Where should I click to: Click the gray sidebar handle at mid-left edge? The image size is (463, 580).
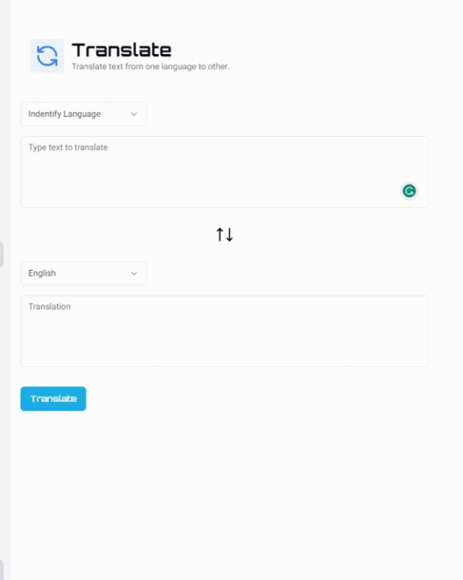tap(2, 255)
